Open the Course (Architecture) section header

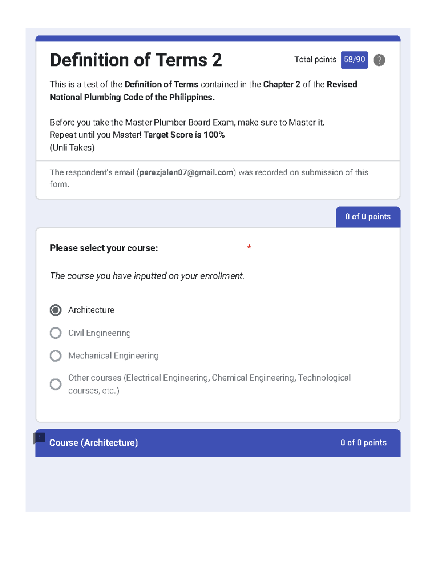tap(218, 443)
